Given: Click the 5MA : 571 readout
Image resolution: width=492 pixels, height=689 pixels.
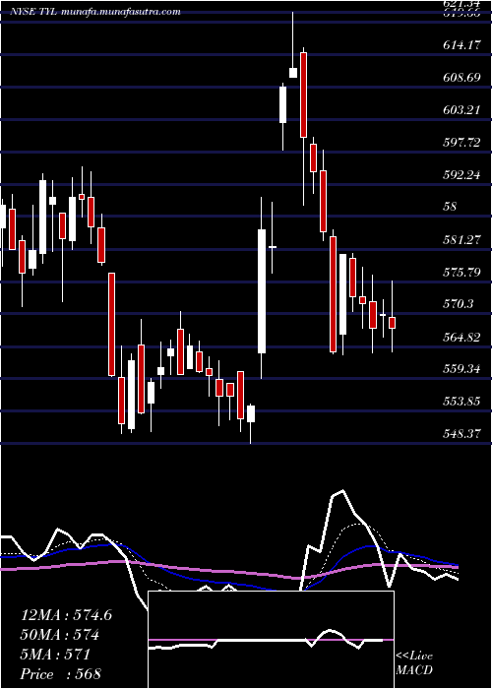Looking at the screenshot, I should point(55,655).
